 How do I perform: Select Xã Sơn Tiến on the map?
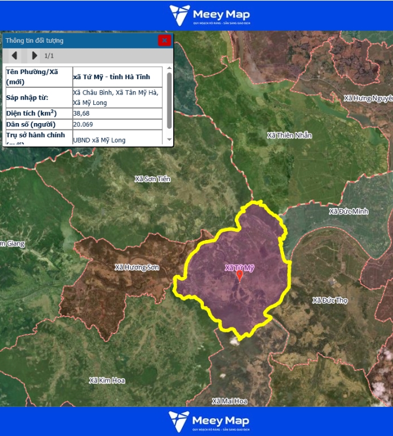[x=152, y=179]
